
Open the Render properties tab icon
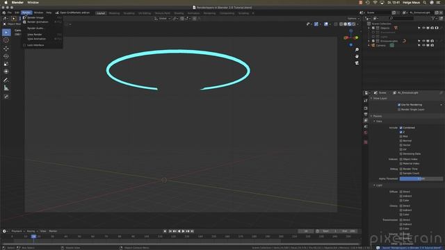[366, 108]
